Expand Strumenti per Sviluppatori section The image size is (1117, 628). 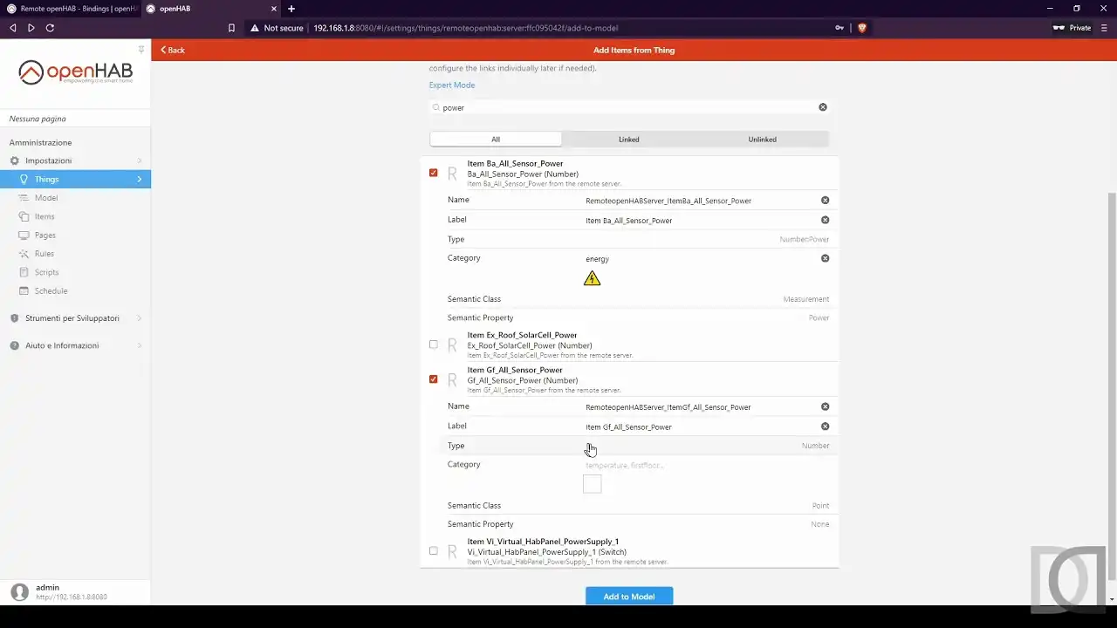(x=75, y=318)
